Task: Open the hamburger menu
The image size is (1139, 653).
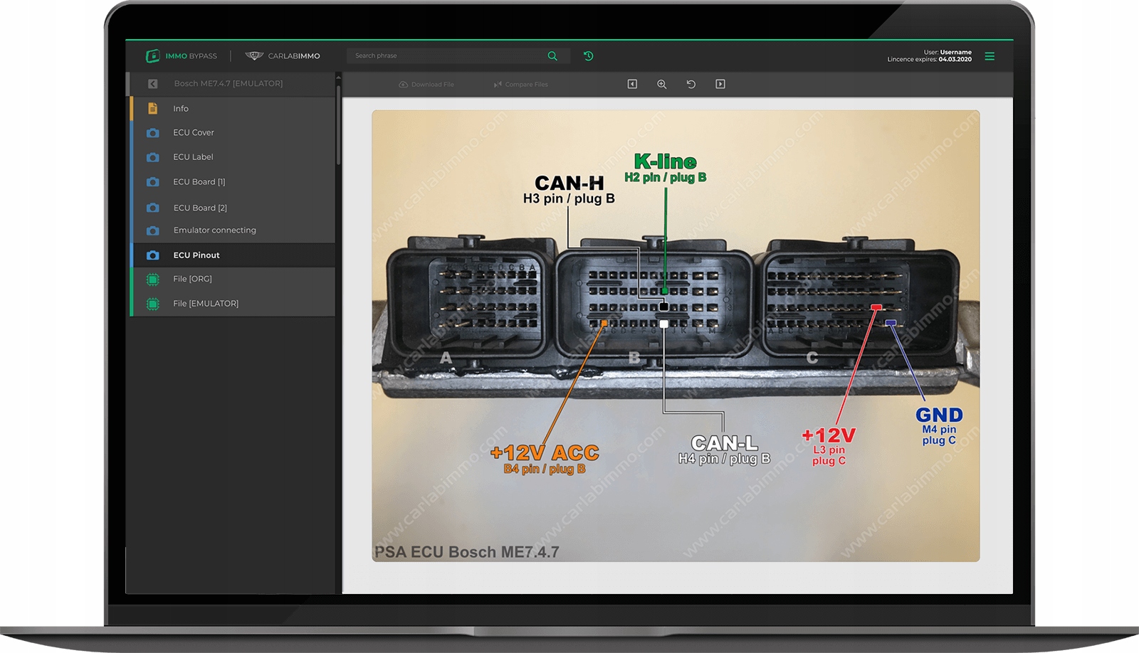Action: pos(990,56)
